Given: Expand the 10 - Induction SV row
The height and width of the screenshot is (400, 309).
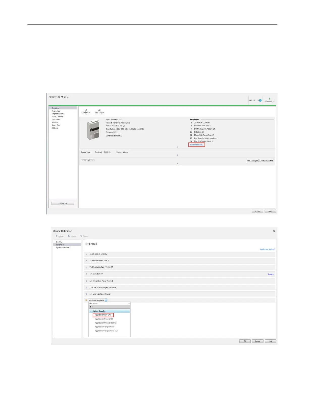Looking at the screenshot, I should 86,274.
